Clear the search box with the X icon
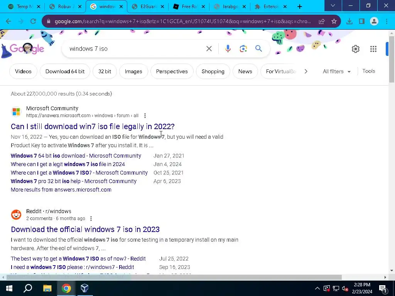This screenshot has width=395, height=296. (x=209, y=49)
